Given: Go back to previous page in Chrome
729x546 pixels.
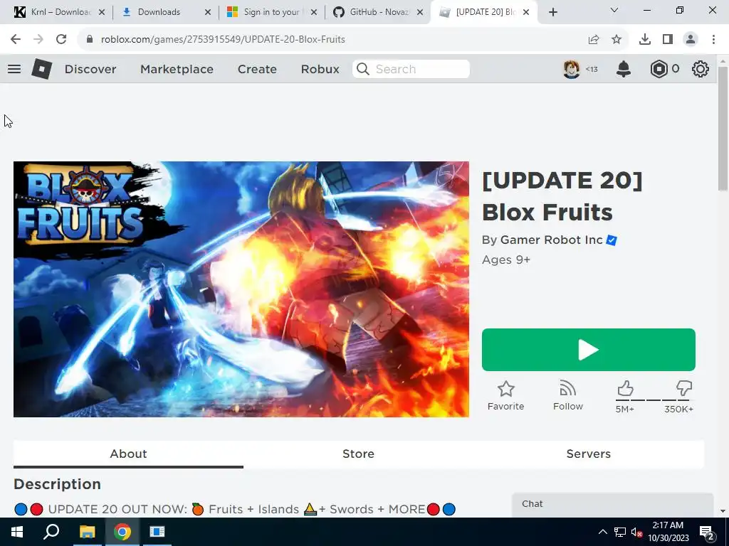Looking at the screenshot, I should click(16, 40).
